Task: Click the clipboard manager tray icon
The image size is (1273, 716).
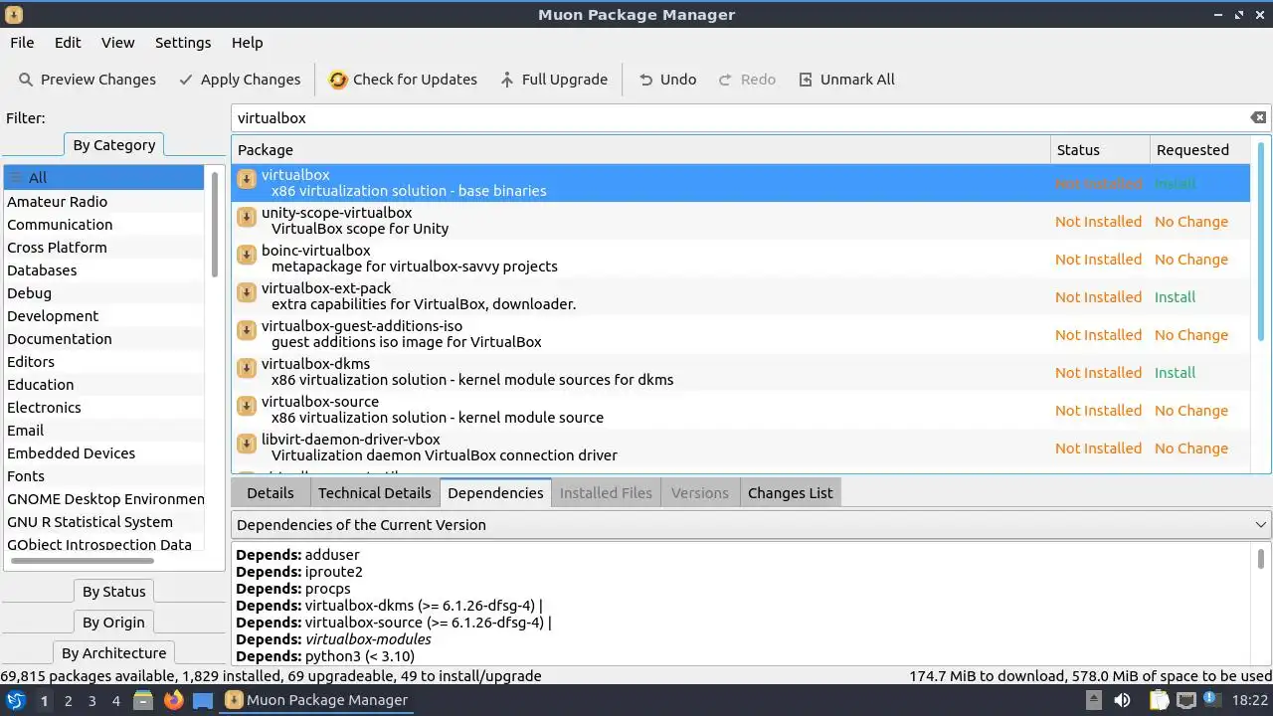Action: tap(1159, 700)
